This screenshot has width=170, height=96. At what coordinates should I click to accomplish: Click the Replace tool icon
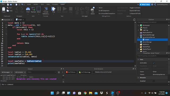(33, 9)
